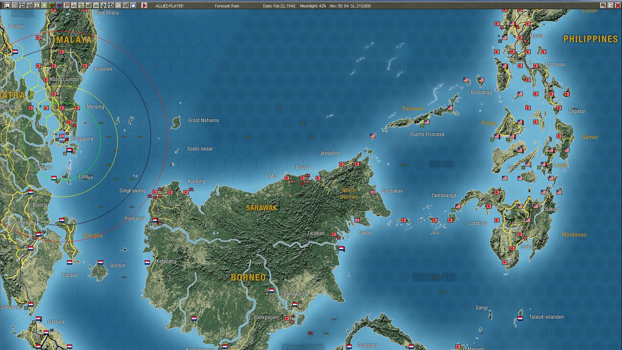This screenshot has height=350, width=622.
Task: Select the Dutch flag at Talaud-eilanden
Action: tap(520, 318)
